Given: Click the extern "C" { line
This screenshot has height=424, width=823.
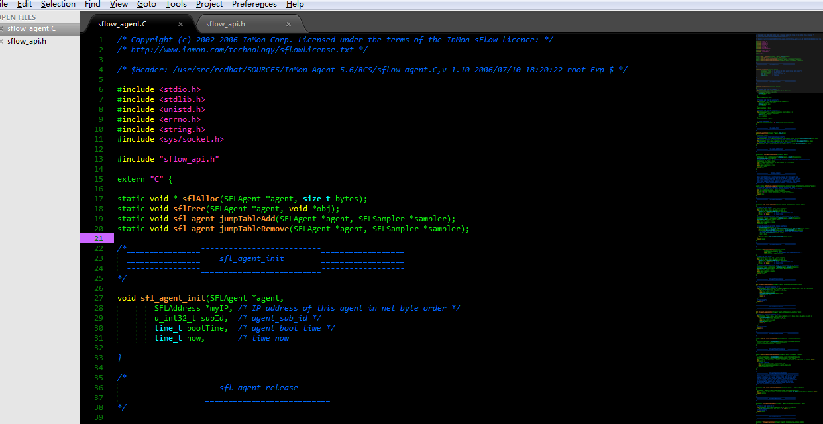Looking at the screenshot, I should pos(145,179).
